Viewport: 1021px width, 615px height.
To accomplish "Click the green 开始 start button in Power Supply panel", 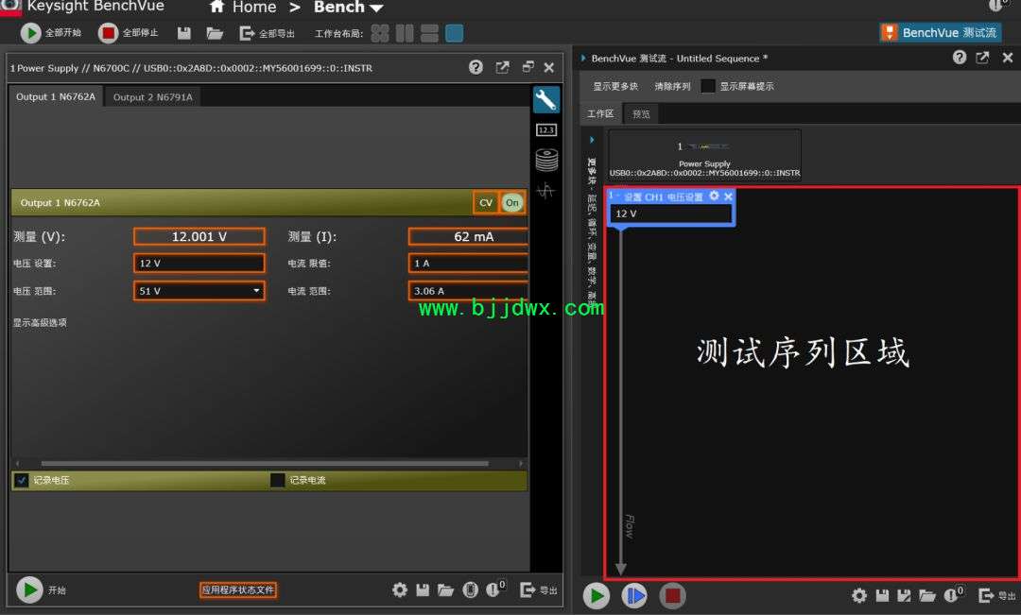I will (29, 589).
